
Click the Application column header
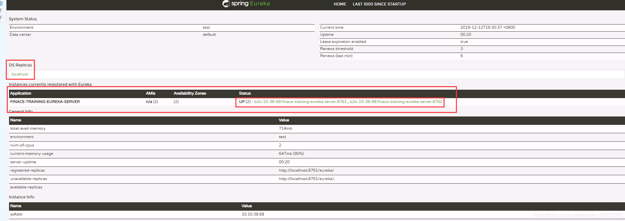(21, 93)
